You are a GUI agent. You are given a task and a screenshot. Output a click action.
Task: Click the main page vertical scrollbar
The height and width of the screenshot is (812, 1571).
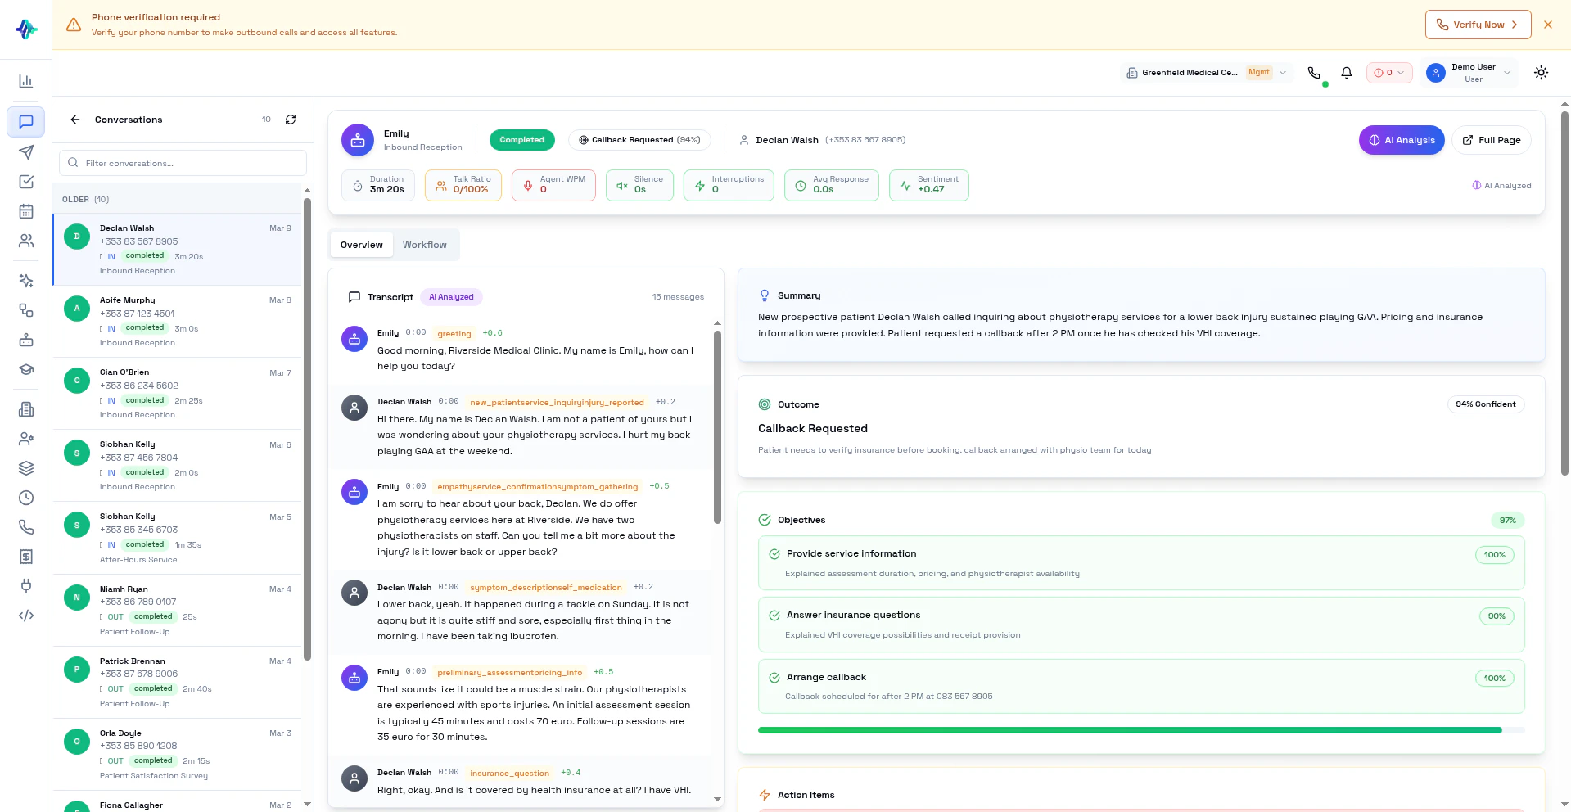pos(1564,292)
